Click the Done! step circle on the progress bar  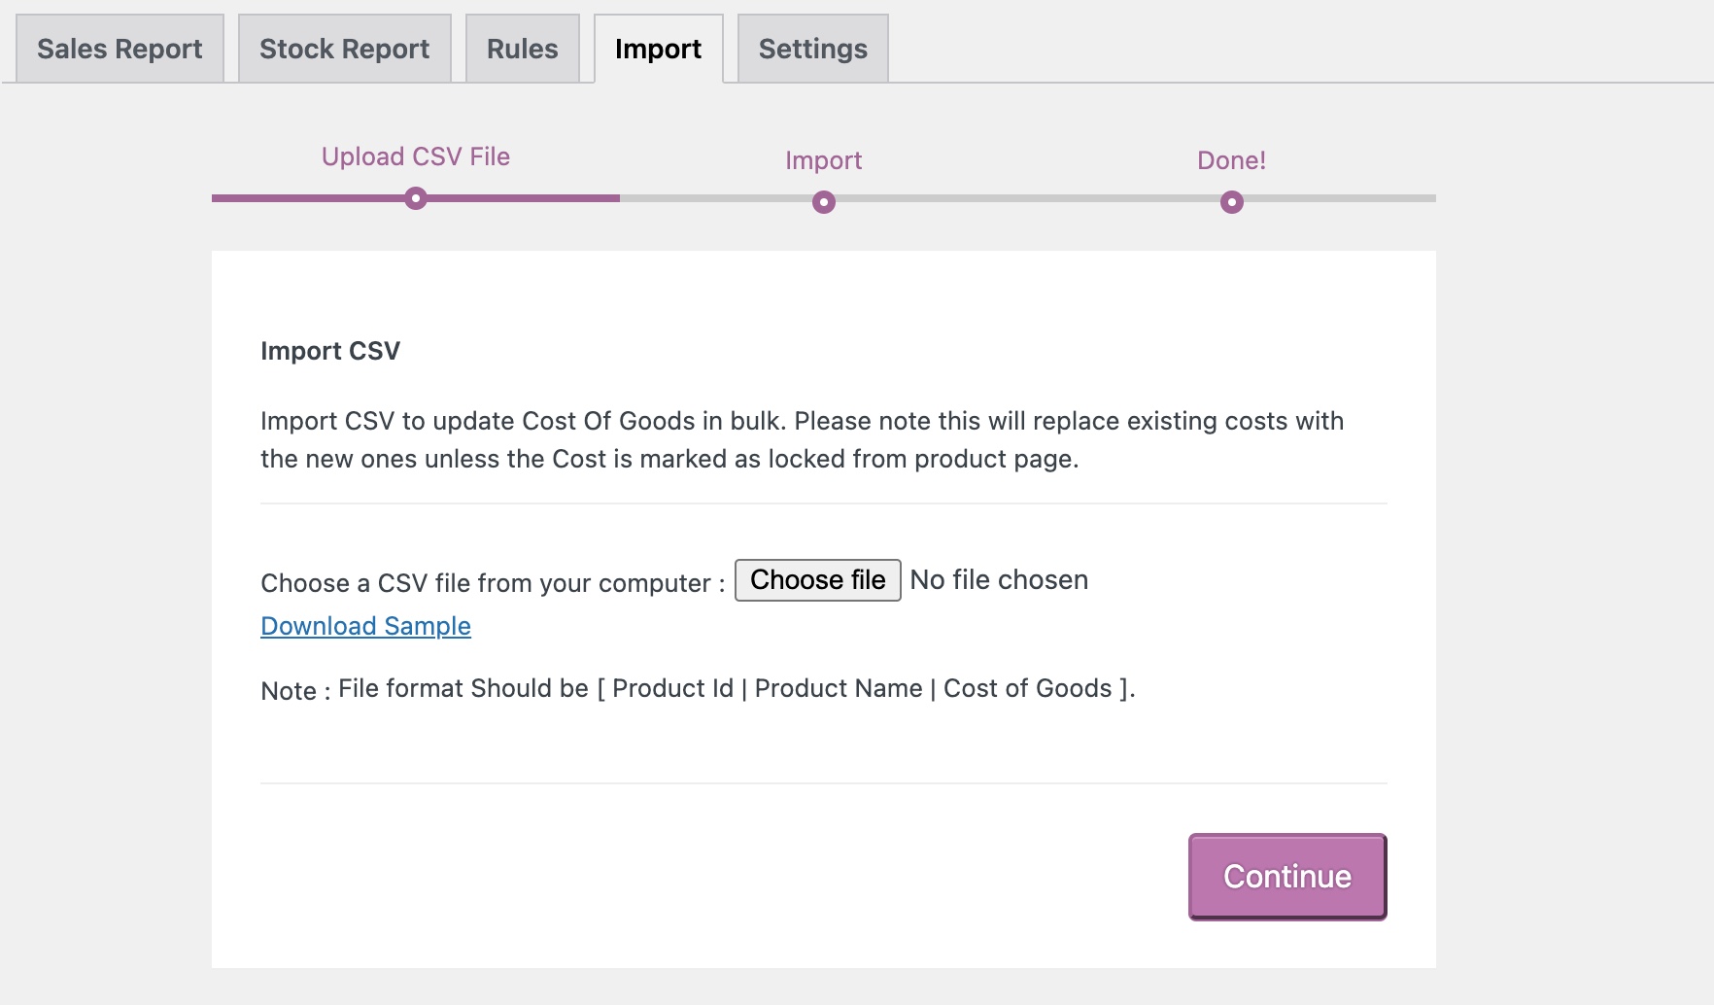pyautogui.click(x=1231, y=203)
